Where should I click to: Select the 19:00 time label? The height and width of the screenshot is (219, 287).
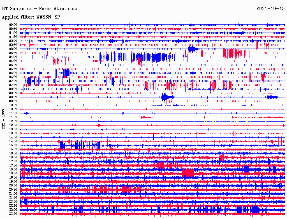pos(13,177)
